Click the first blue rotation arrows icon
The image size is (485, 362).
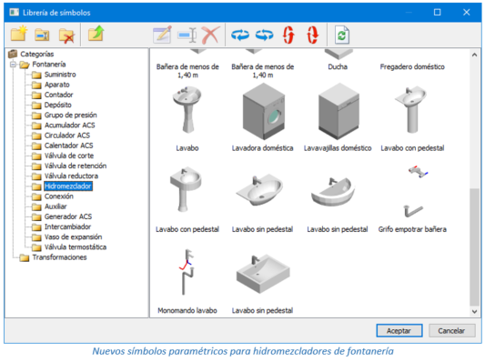[240, 35]
